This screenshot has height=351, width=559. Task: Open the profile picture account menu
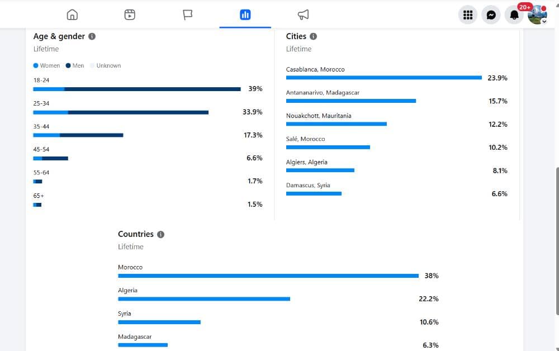tap(537, 15)
